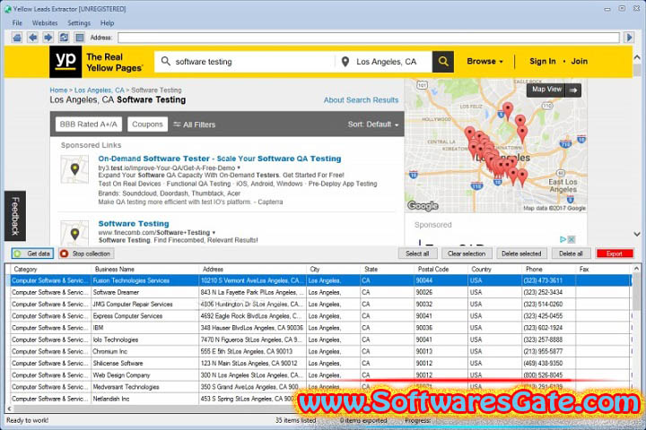This screenshot has width=646, height=430.
Task: Sort by Category column header
Action: pyautogui.click(x=50, y=269)
